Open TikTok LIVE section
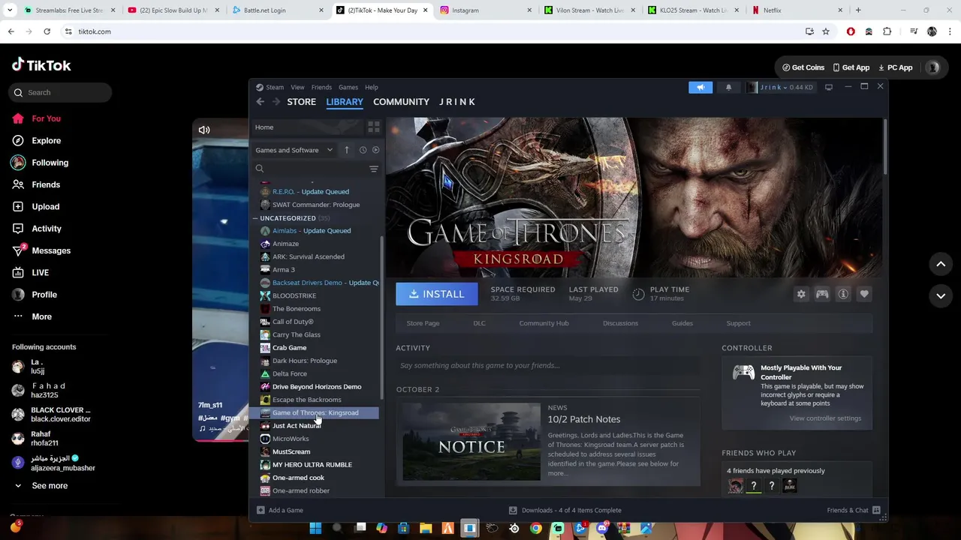Viewport: 961px width, 540px height. (31, 273)
